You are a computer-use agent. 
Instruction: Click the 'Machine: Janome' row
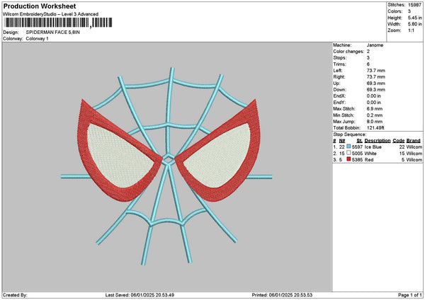[358, 45]
